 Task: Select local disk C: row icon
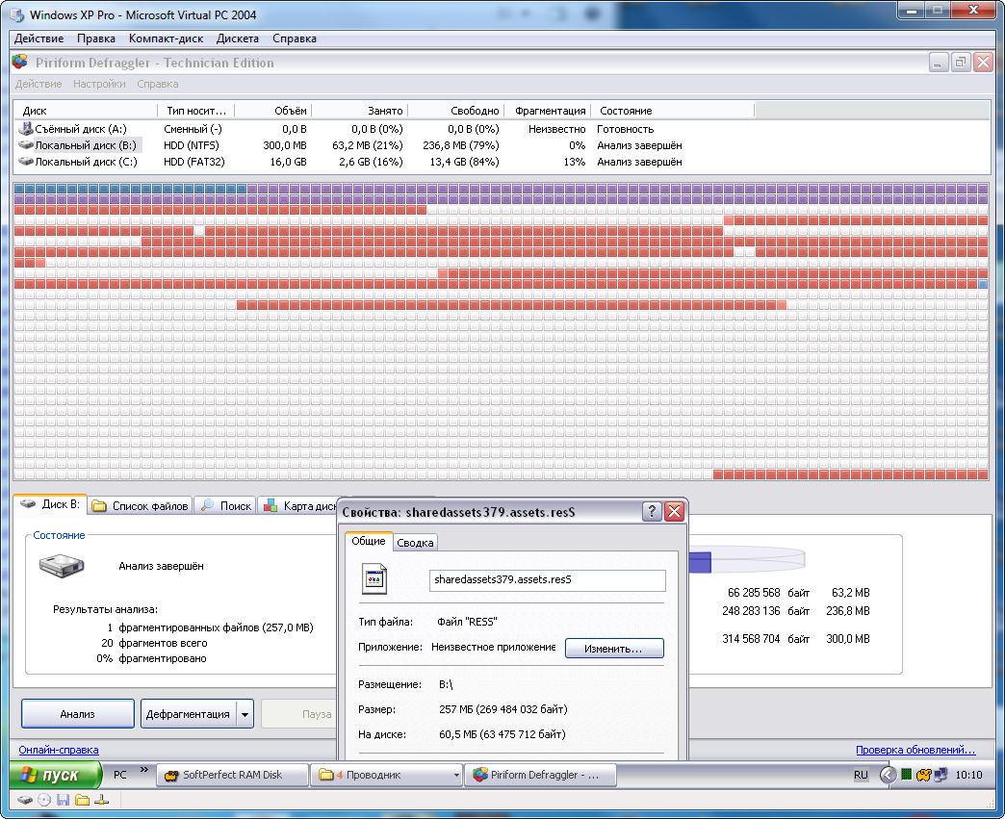tap(26, 162)
